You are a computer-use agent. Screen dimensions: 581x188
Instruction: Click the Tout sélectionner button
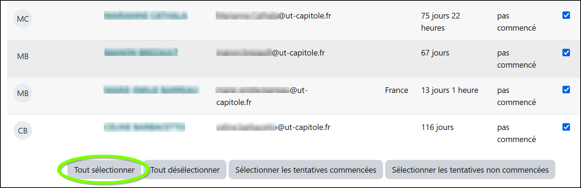(x=105, y=170)
